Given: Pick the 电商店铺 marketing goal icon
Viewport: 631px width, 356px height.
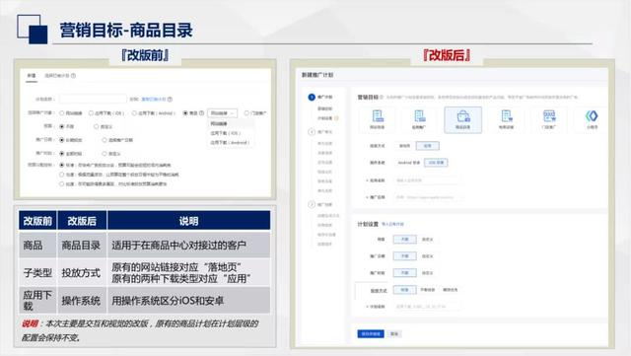Looking at the screenshot, I should pos(506,119).
